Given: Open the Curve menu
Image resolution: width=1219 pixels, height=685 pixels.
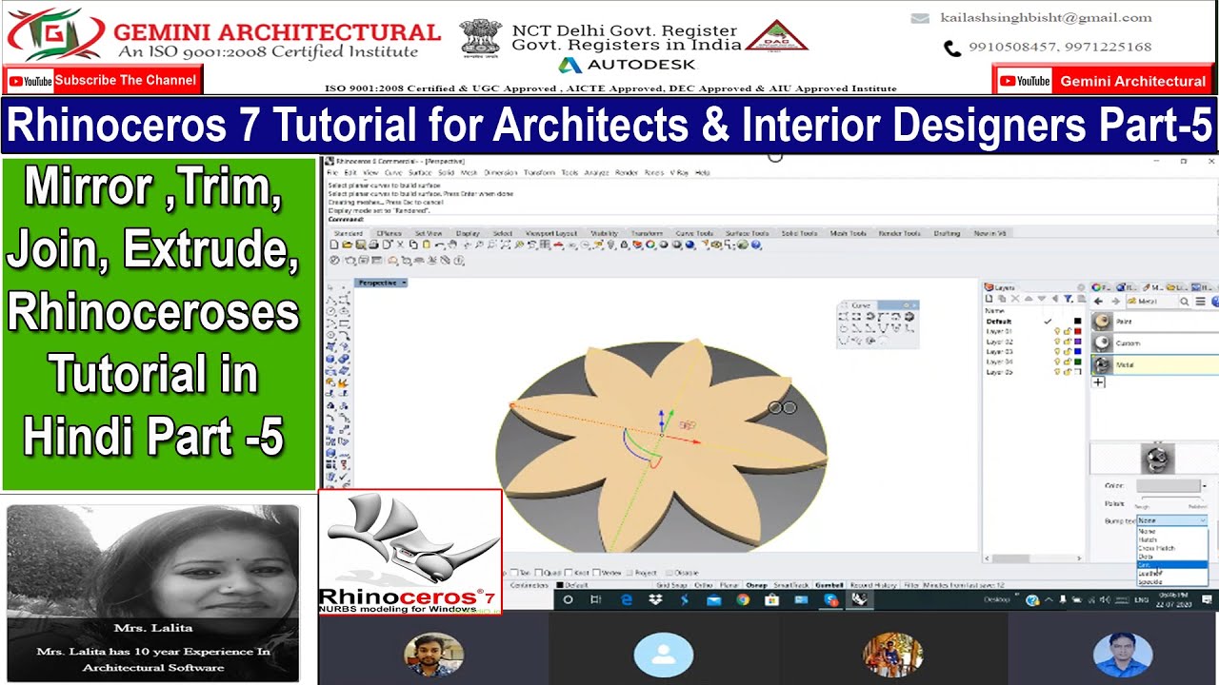Looking at the screenshot, I should point(392,172).
